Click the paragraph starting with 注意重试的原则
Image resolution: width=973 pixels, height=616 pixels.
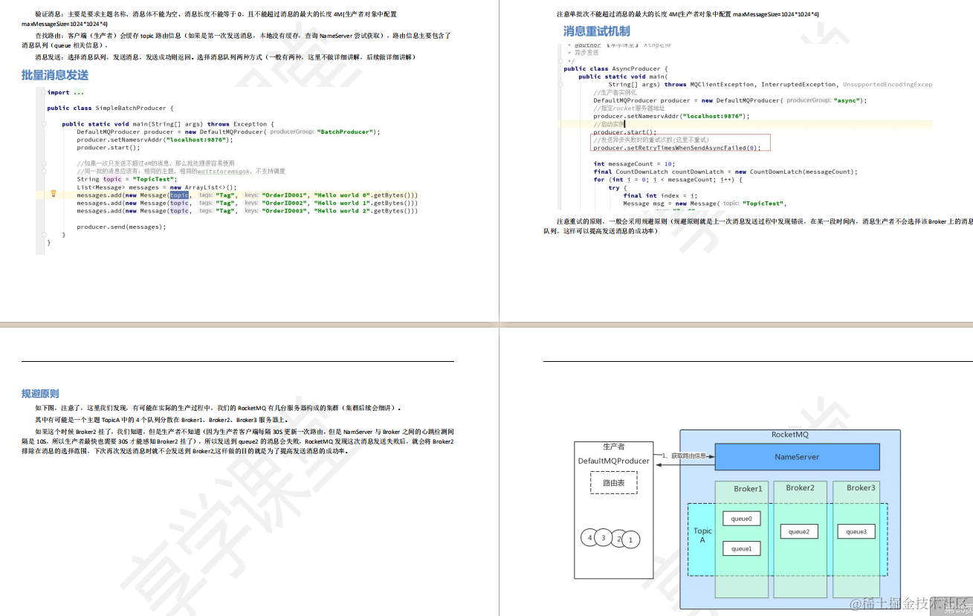click(757, 226)
